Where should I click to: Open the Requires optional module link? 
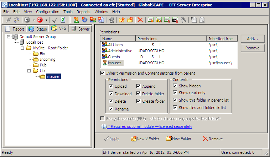150,126
